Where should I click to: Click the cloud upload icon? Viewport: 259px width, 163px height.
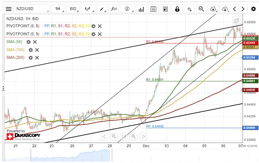coord(213,9)
